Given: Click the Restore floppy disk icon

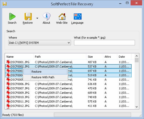Looking at the screenshot, I should coord(28,16).
